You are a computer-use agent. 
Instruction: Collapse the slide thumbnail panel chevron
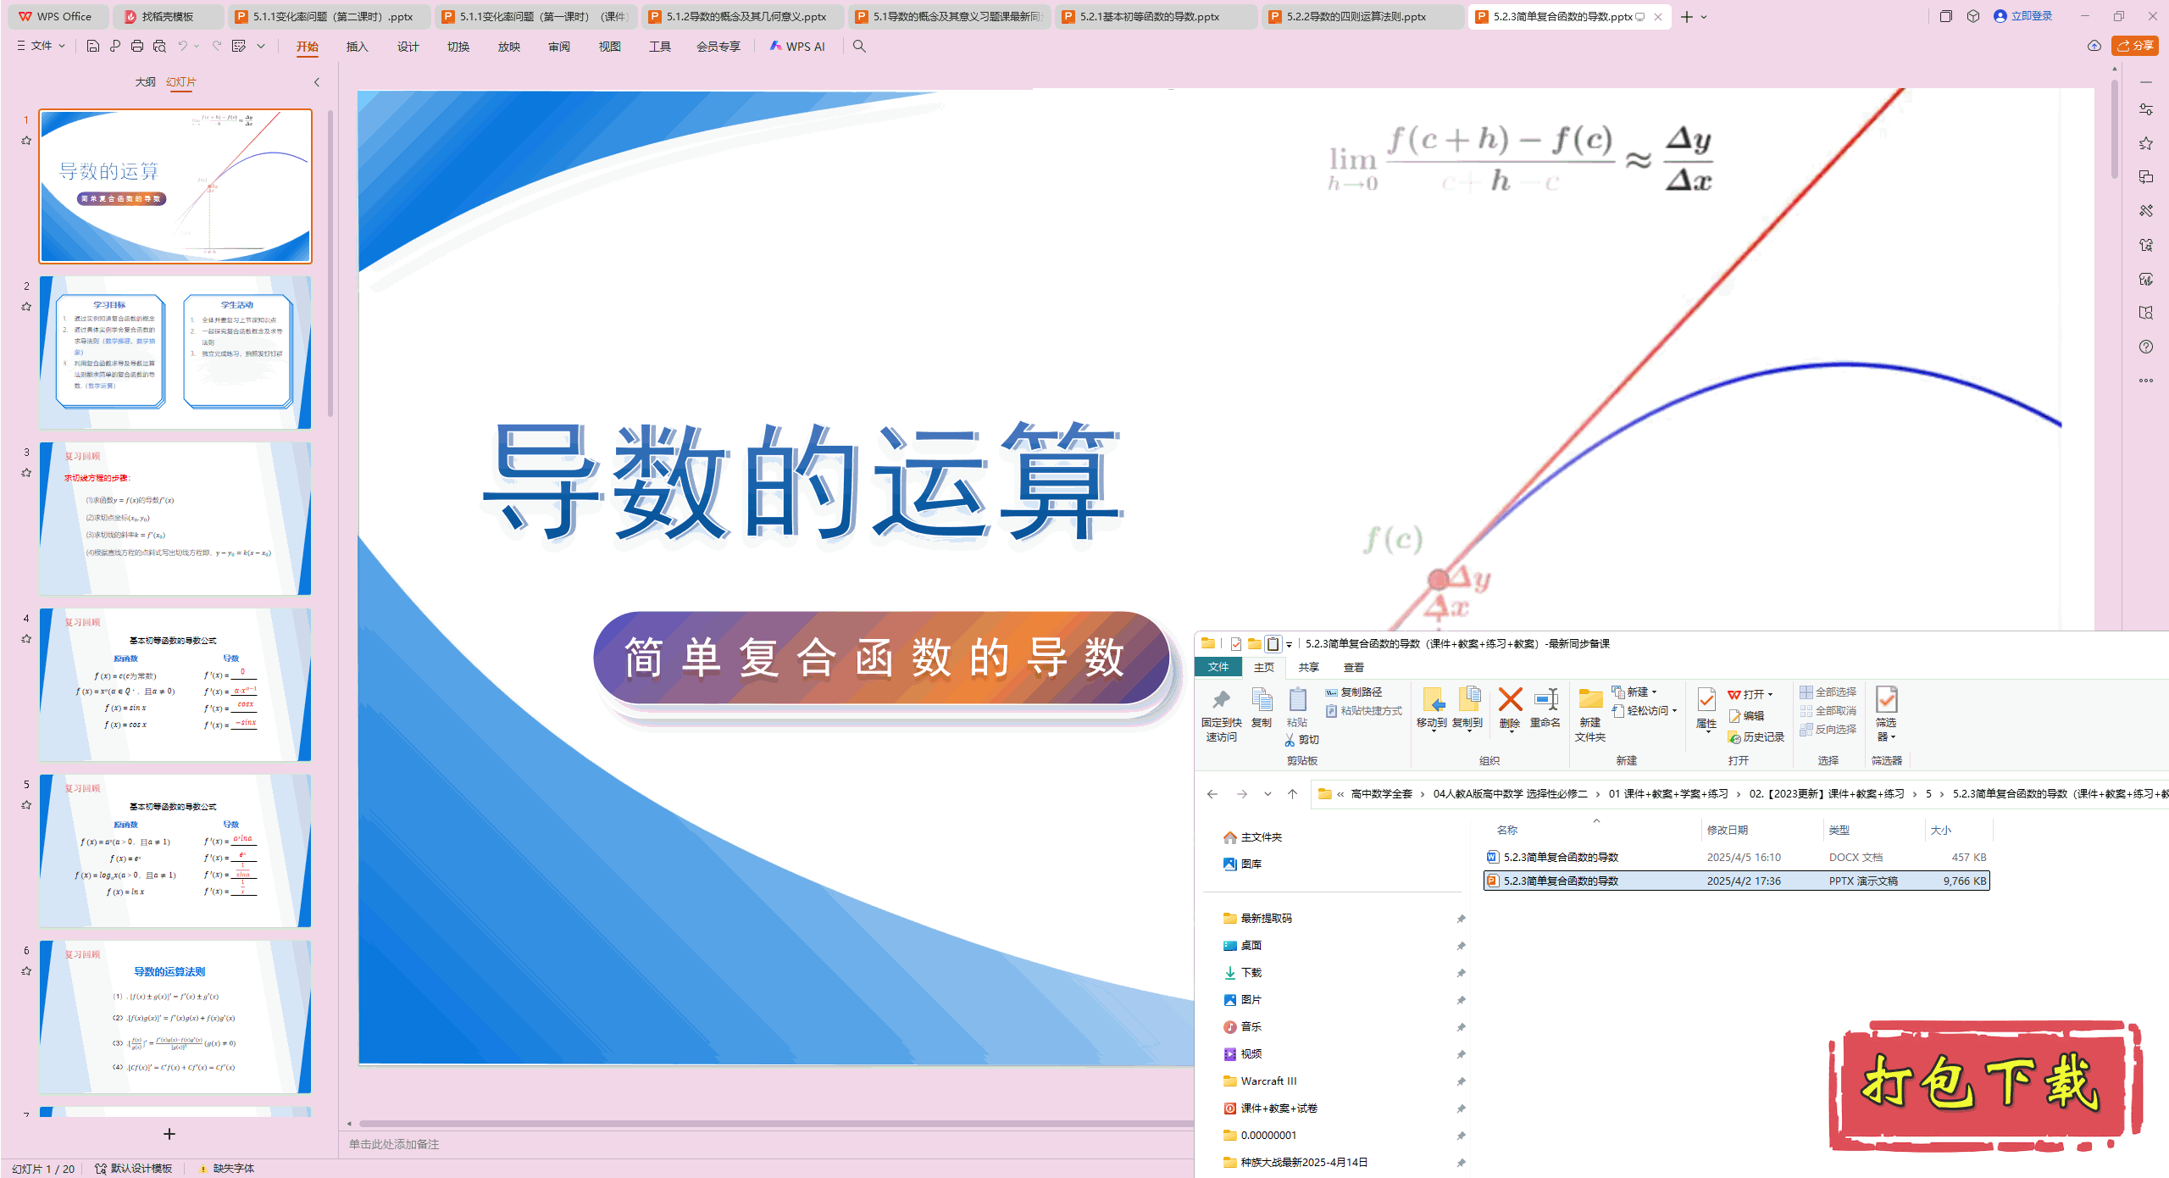click(x=317, y=82)
